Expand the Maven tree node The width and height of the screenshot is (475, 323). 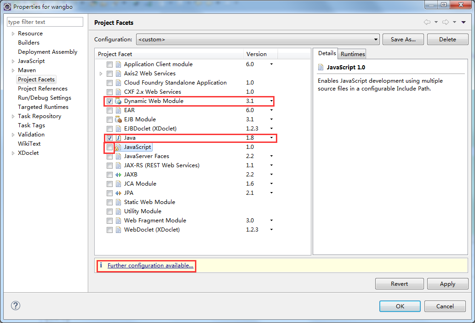[x=13, y=70]
